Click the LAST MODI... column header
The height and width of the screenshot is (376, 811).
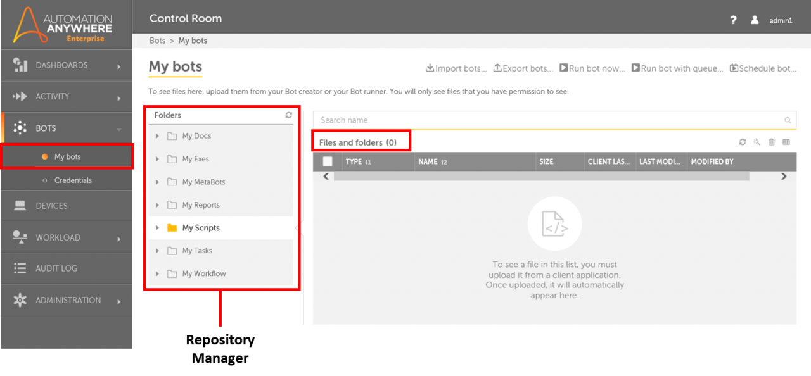(x=661, y=161)
